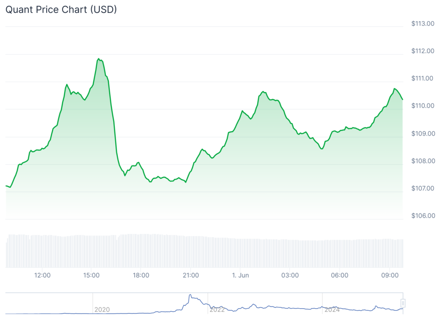Click the 18:00 time axis label
This screenshot has width=442, height=322.
(x=141, y=275)
